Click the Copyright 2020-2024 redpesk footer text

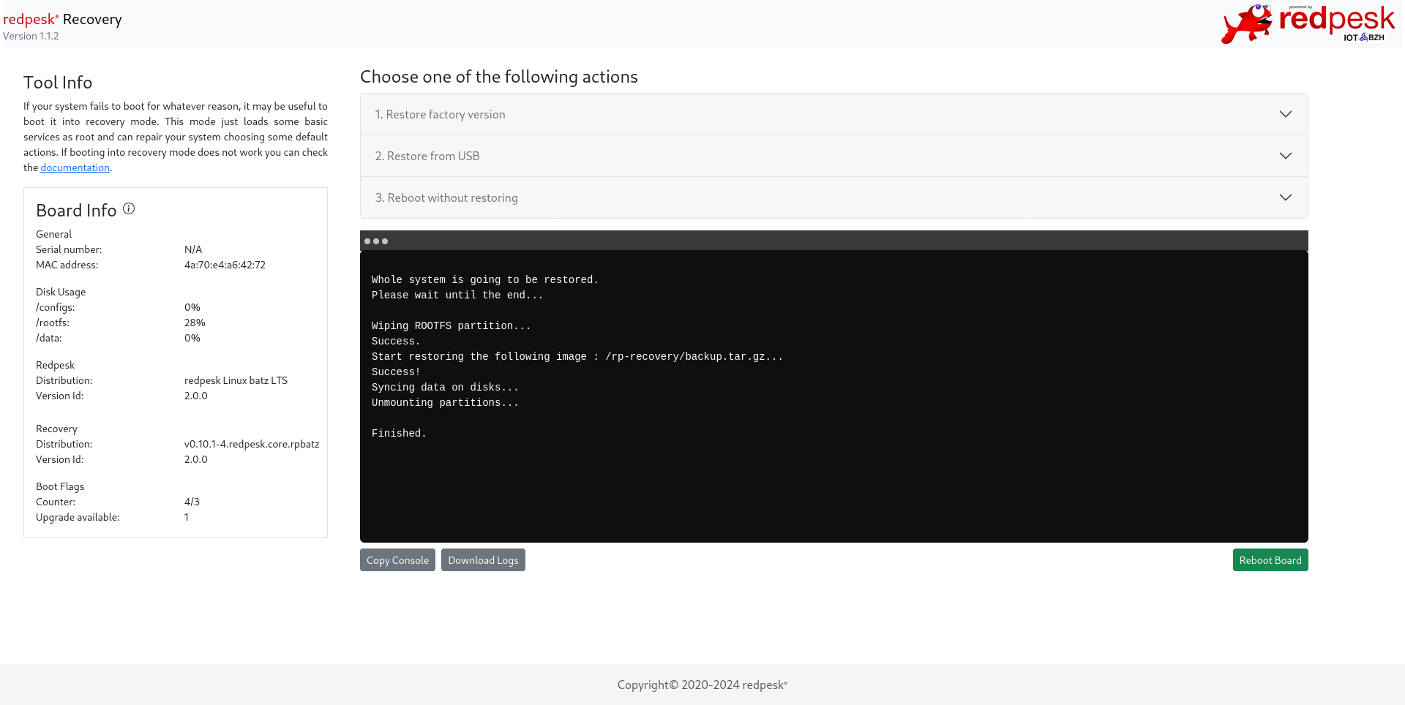[x=702, y=685]
